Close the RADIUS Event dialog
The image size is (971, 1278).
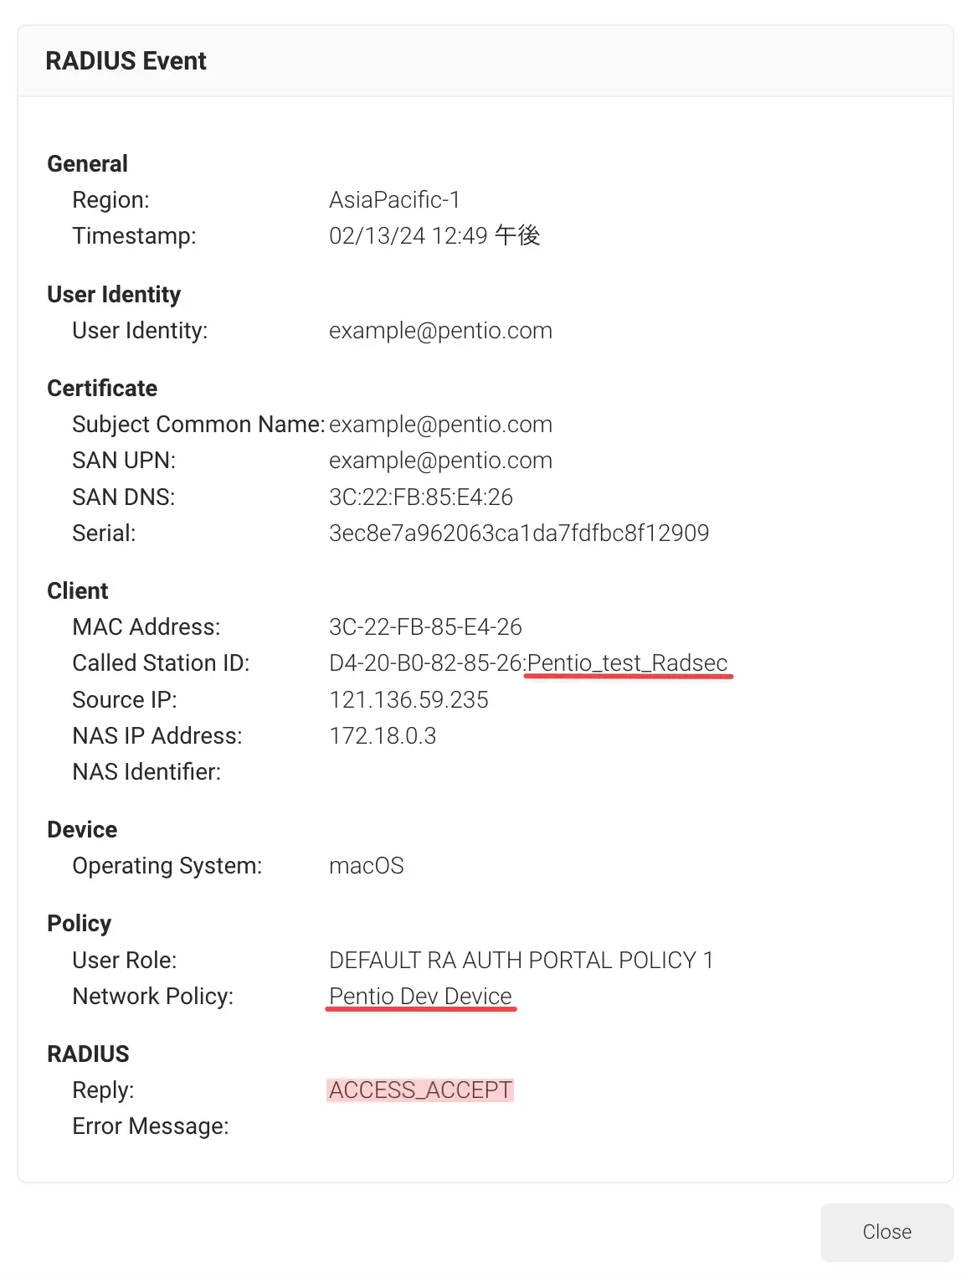click(x=886, y=1232)
